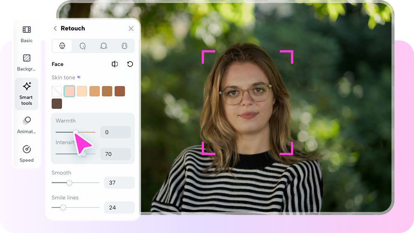Select the light pink skin tone swatch
The height and width of the screenshot is (233, 414).
[x=69, y=91]
